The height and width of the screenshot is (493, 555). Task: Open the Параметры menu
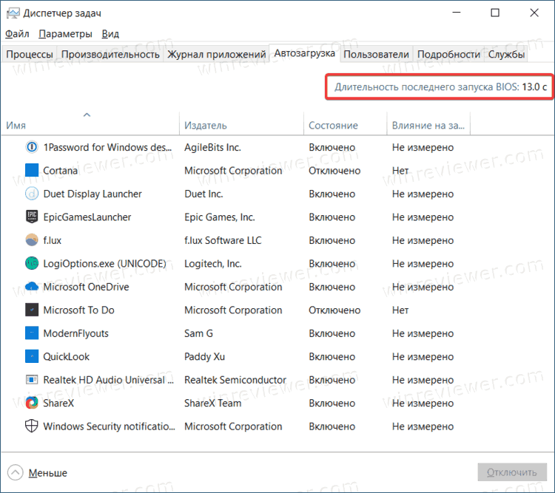tap(65, 34)
